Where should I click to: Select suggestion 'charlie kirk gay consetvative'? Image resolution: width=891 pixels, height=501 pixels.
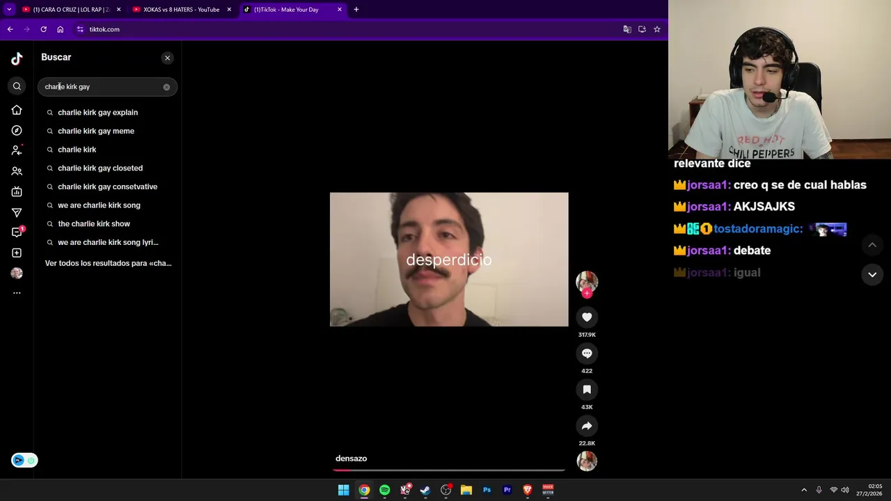coord(108,186)
